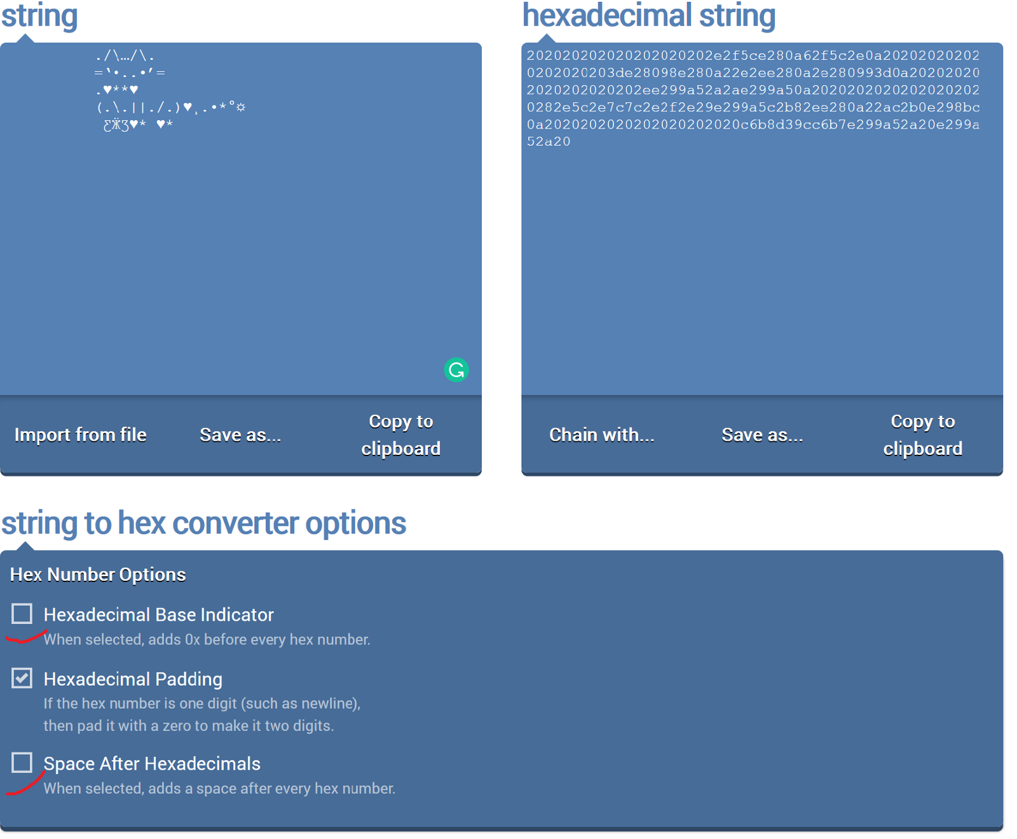This screenshot has height=839, width=1017.
Task: Open the Chain with... option
Action: tap(601, 435)
